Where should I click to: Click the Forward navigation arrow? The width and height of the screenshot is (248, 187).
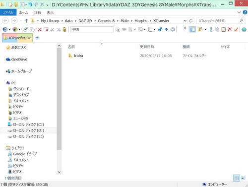14,21
